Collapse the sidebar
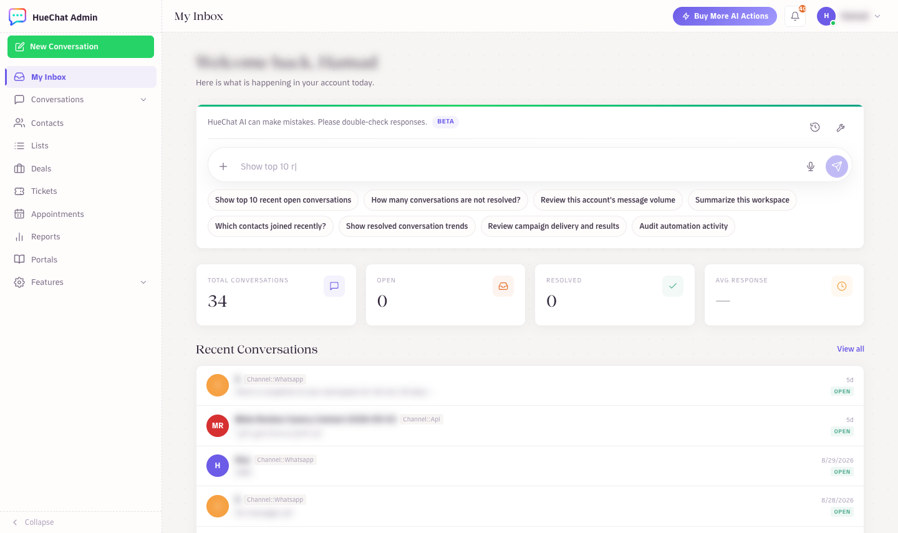The image size is (898, 533). pyautogui.click(x=34, y=522)
